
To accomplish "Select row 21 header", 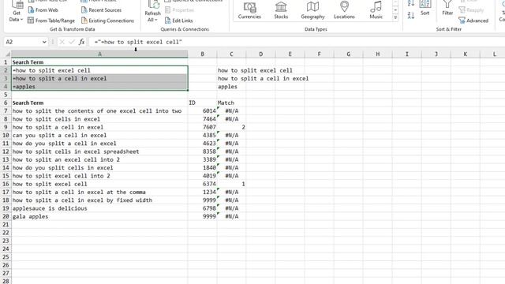I will pos(6,224).
